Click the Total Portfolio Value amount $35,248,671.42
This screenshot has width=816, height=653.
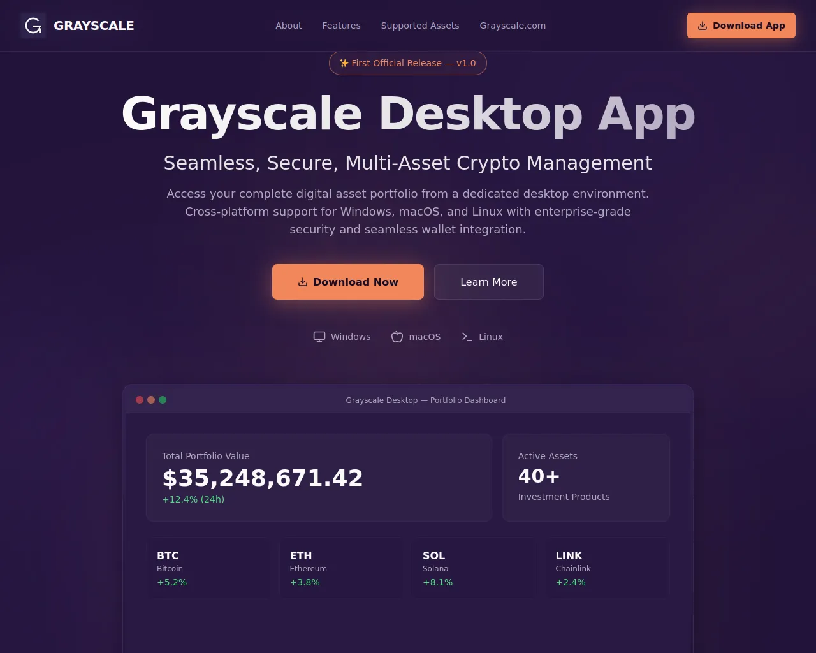pos(263,478)
